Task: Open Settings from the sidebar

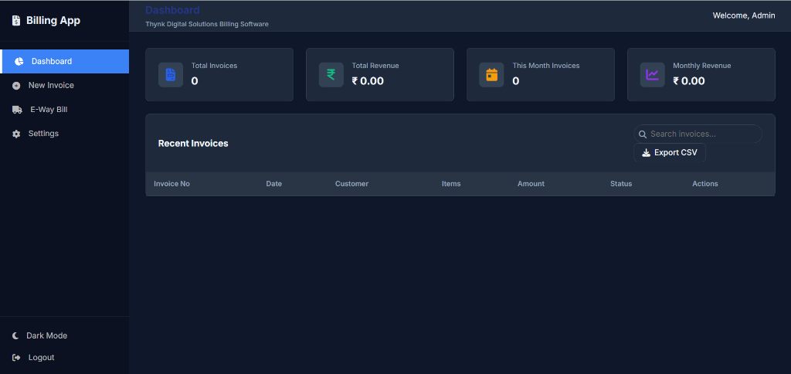Action: pos(65,133)
